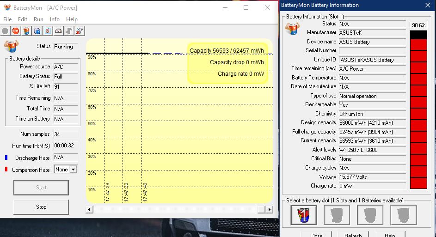Image resolution: width=436 pixels, height=237 pixels.
Task: Click the greyed-out start monitoring toolbar icon
Action: (5, 31)
